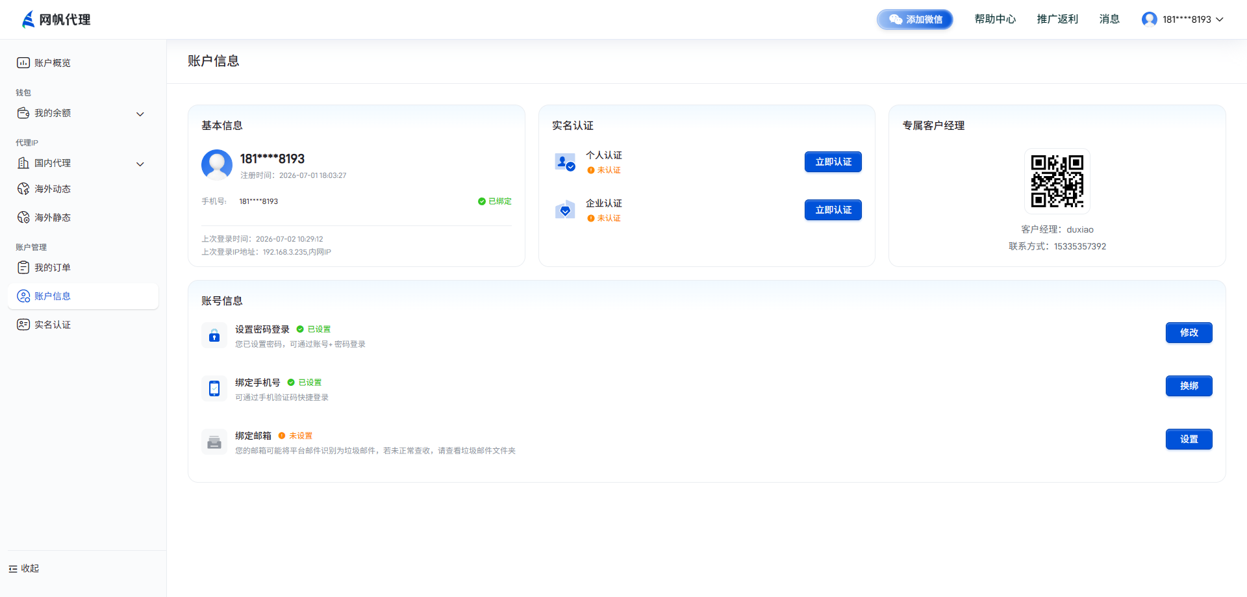Screen dimensions: 1247x597
Task: Collapse sidebar with 收起
Action: click(24, 568)
